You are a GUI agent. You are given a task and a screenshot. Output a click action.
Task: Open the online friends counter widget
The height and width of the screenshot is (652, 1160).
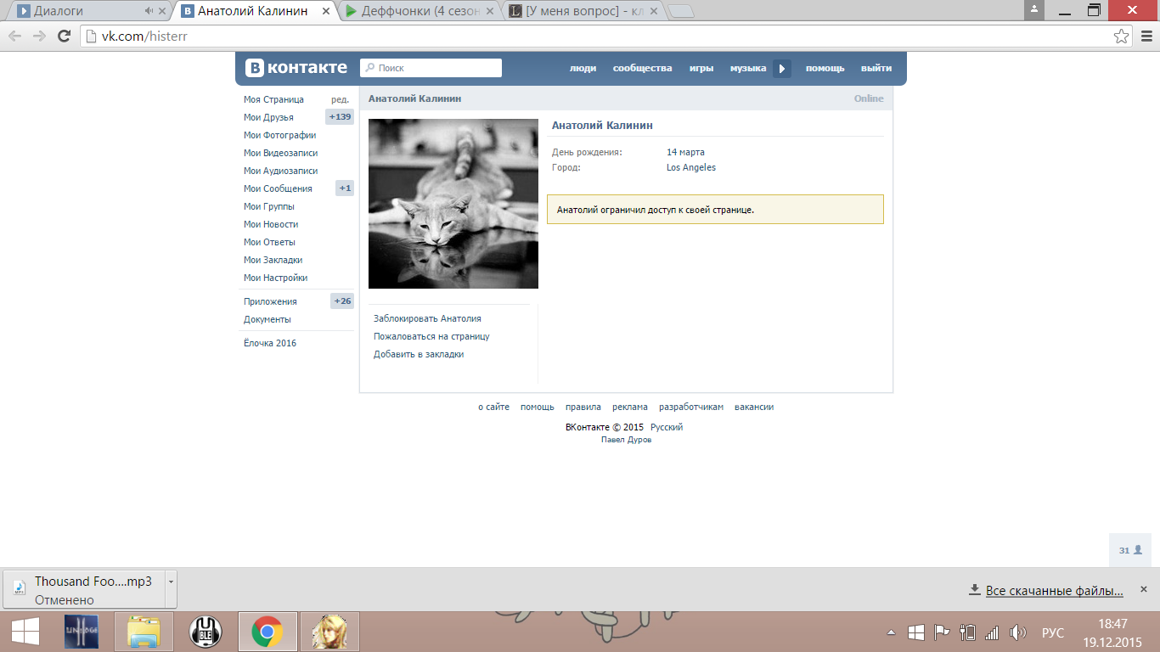pyautogui.click(x=1129, y=550)
